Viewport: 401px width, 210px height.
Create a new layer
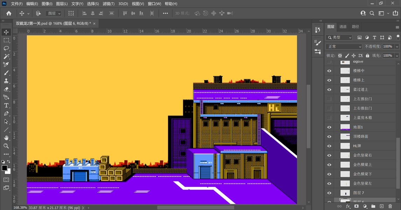pos(382,206)
